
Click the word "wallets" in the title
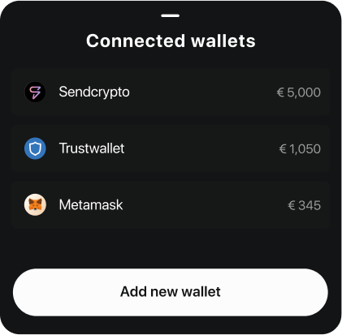[223, 41]
